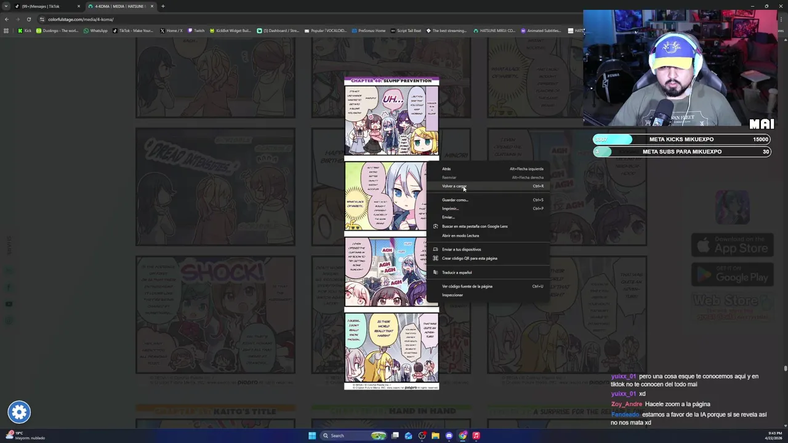Open the Home / X bookmark
This screenshot has height=443, width=788.
pos(171,31)
